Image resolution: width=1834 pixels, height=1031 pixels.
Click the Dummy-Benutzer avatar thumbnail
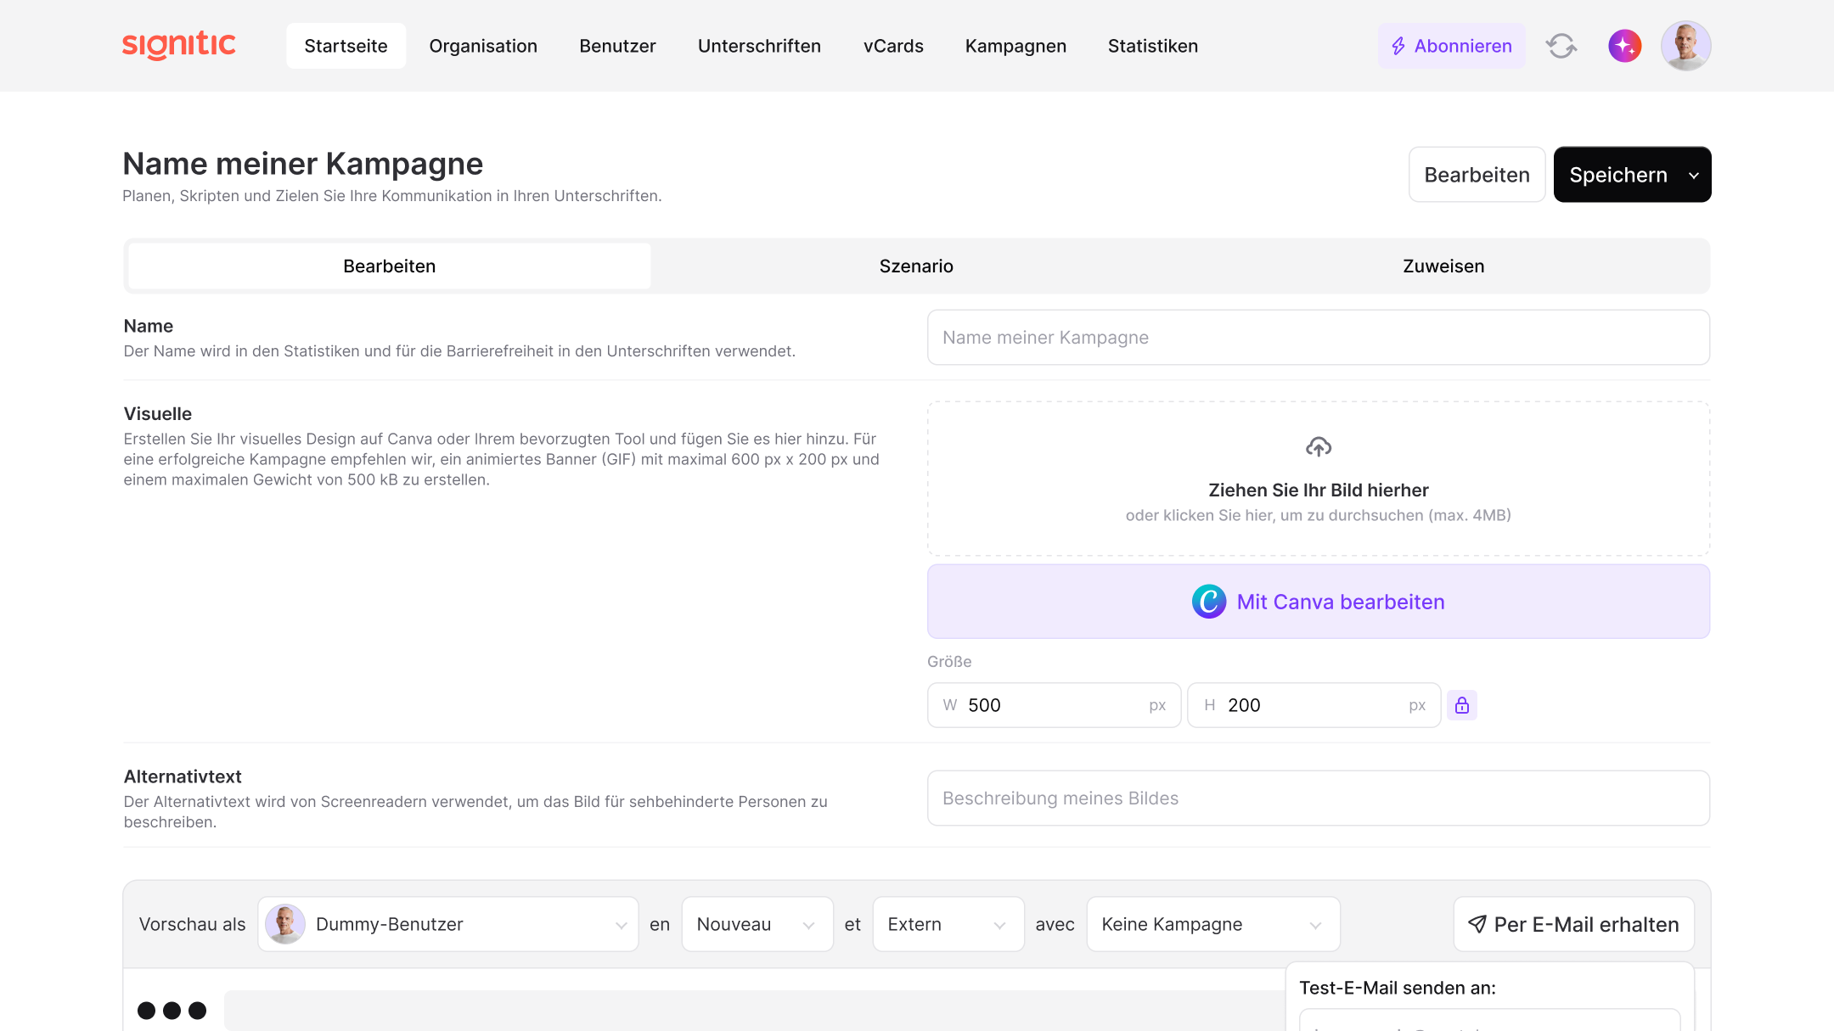point(285,924)
